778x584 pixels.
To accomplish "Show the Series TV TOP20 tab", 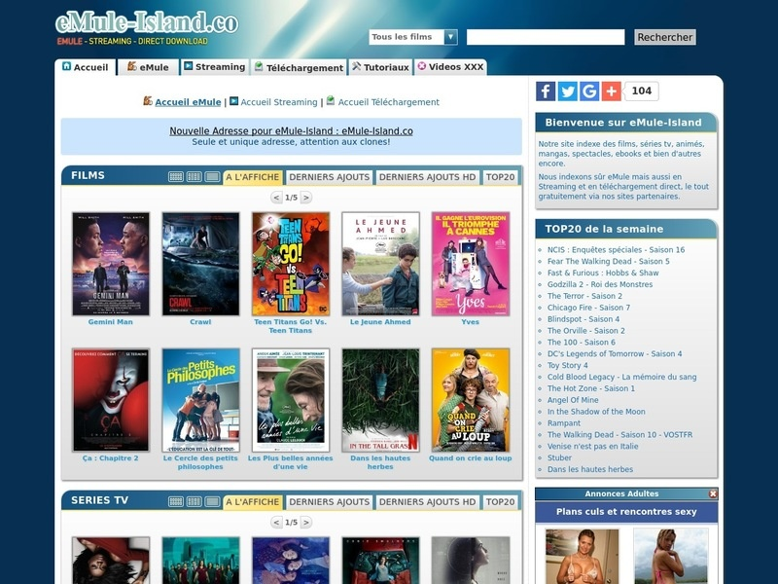I will pyautogui.click(x=500, y=502).
